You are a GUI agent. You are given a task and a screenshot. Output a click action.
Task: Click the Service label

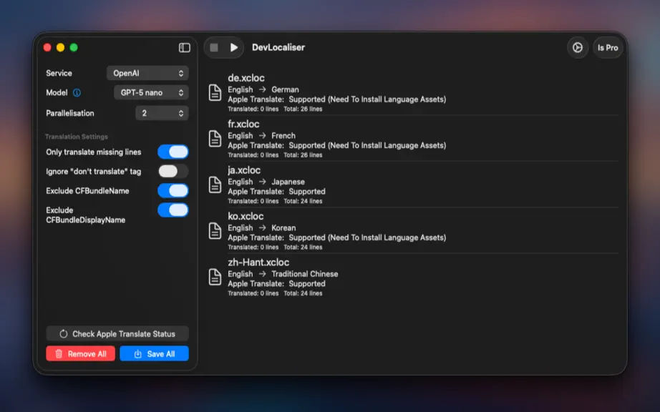coord(59,73)
